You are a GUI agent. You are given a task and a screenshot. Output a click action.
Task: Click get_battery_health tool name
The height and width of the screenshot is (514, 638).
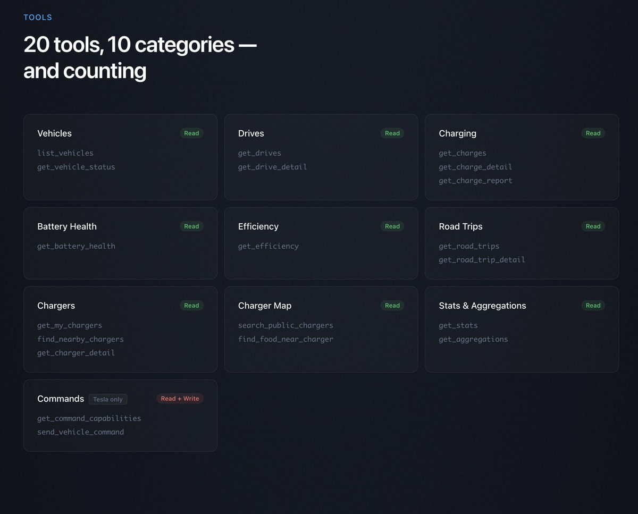click(x=76, y=246)
